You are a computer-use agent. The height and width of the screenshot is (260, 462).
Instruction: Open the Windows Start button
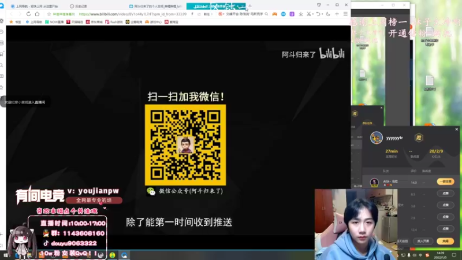(x=5, y=255)
